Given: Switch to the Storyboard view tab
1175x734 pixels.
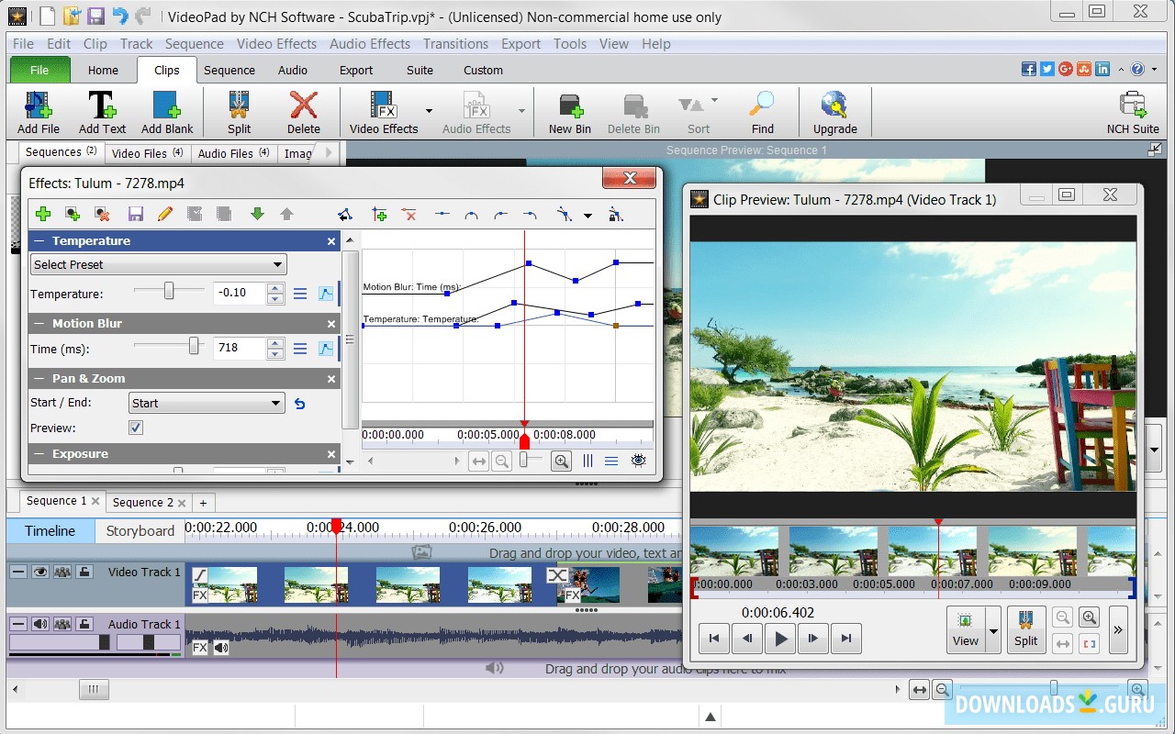Looking at the screenshot, I should 140,530.
